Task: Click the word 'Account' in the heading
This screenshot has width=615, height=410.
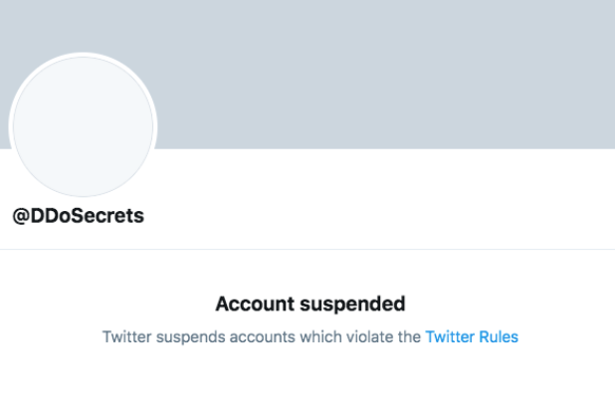Action: tap(250, 304)
